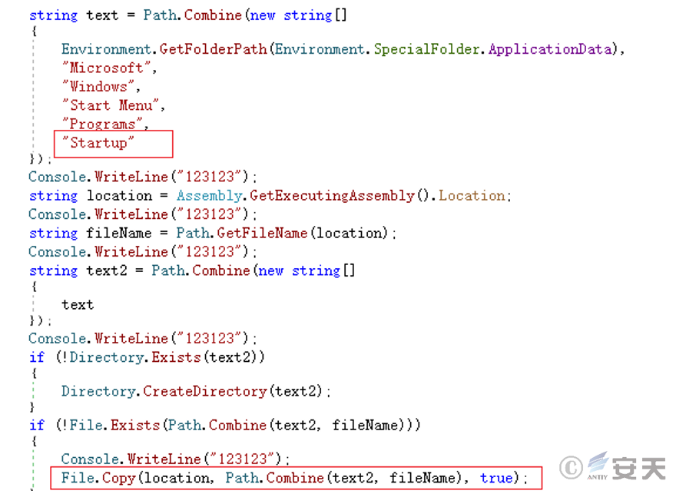Click the "Windows" string literal
This screenshot has width=676, height=494.
pos(98,87)
